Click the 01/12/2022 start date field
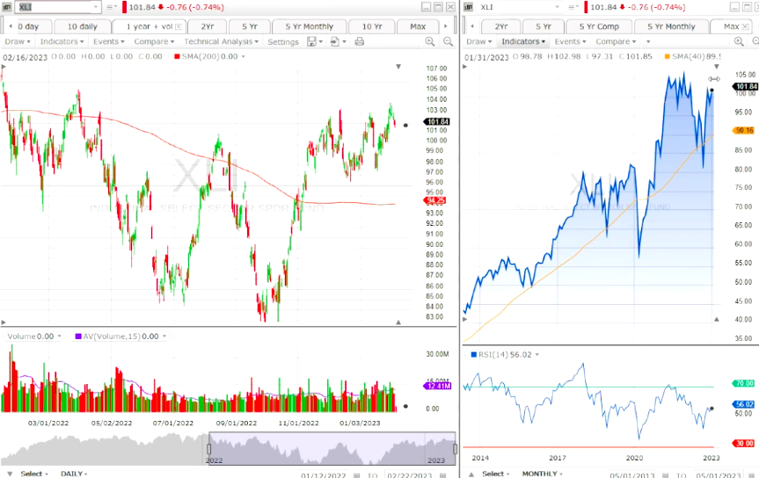The width and height of the screenshot is (759, 478). coord(324,475)
